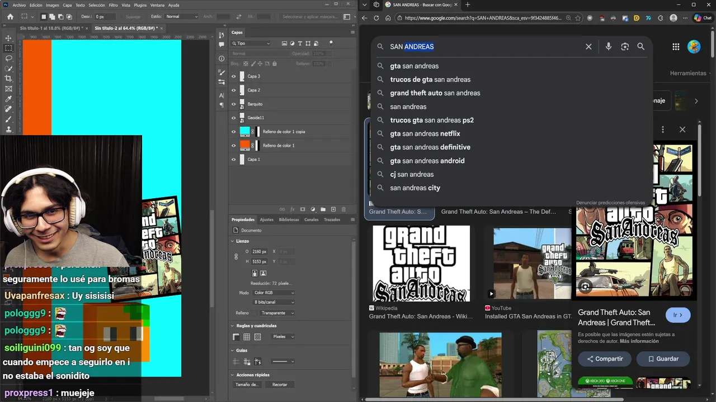The height and width of the screenshot is (402, 716).
Task: Collapse the Guías section
Action: pos(233,350)
